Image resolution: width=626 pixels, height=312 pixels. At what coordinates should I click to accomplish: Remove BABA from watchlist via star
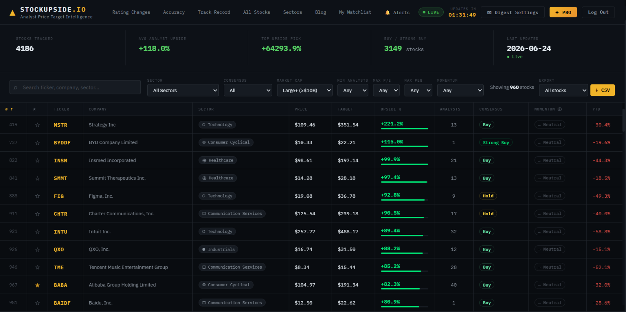pos(37,285)
